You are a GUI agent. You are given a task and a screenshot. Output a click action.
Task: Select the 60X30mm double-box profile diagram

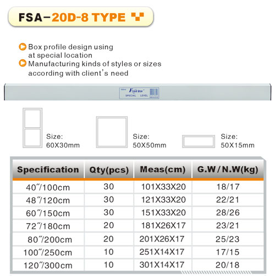click(32, 128)
